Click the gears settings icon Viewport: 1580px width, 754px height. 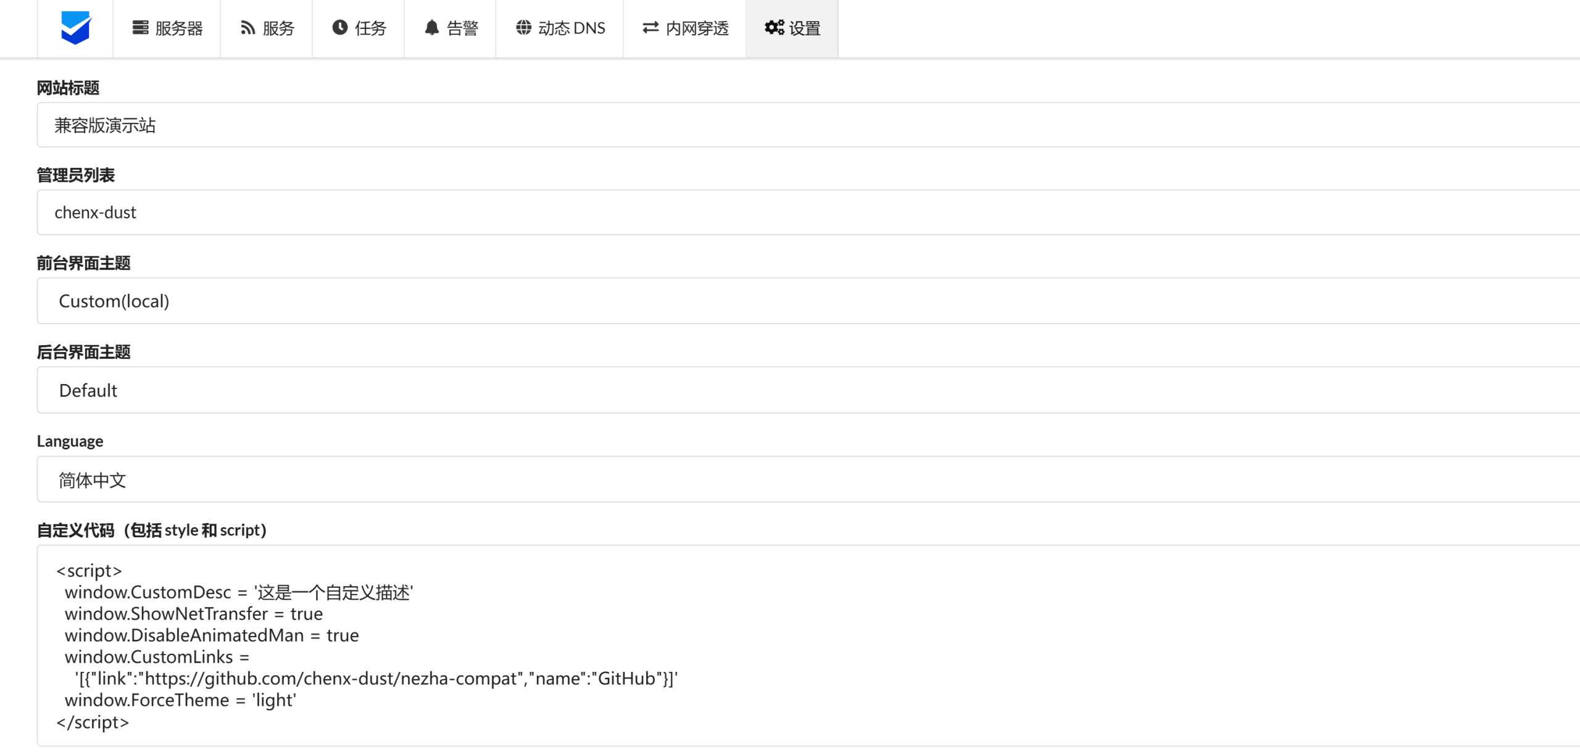pyautogui.click(x=774, y=28)
